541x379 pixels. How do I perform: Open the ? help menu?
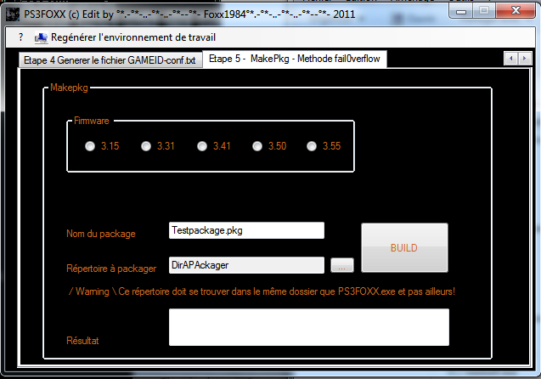20,37
